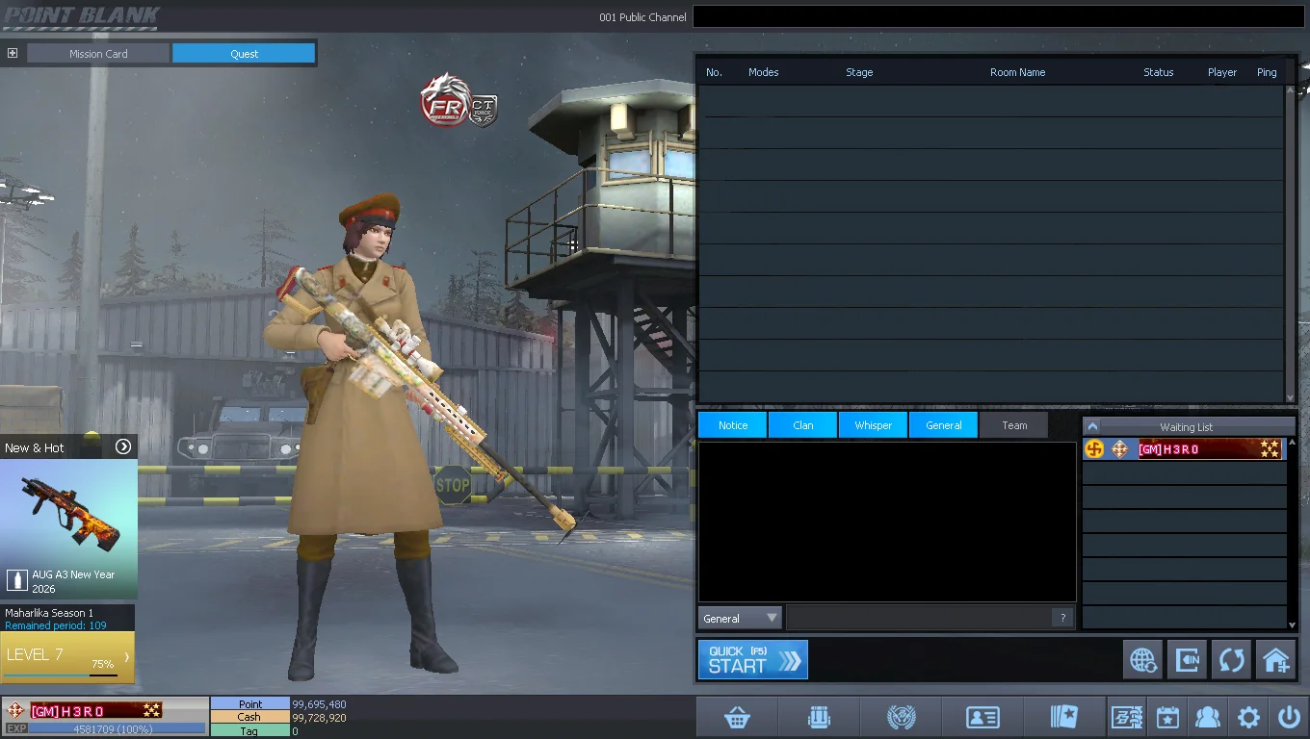
Task: Open the shop basket icon
Action: click(x=737, y=717)
